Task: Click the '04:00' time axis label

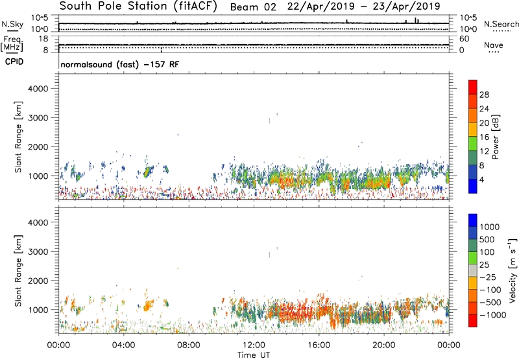Action: pos(123,345)
